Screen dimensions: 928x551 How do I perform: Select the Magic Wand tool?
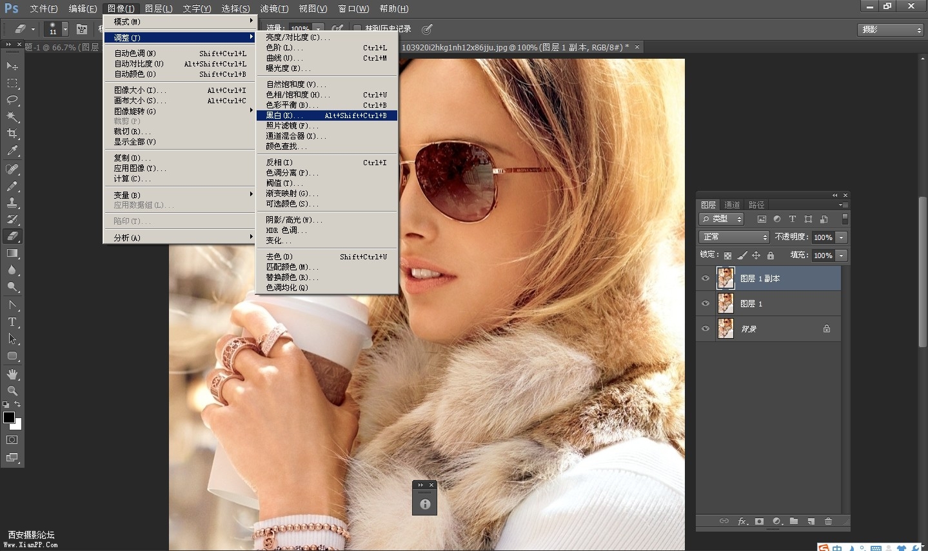(x=12, y=116)
